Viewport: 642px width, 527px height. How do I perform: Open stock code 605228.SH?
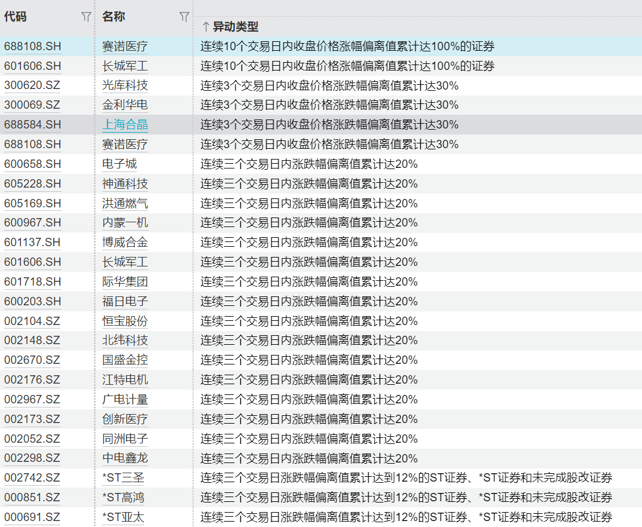[x=32, y=183]
